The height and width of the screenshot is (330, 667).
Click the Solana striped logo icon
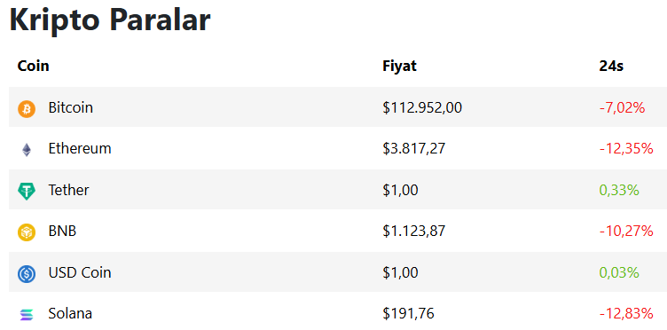point(27,315)
